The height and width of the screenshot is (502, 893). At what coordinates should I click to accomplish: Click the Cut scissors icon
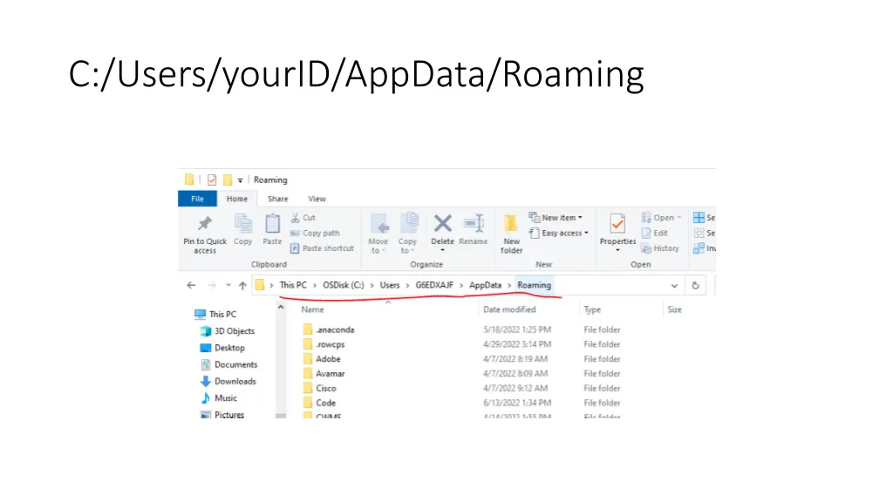click(296, 218)
